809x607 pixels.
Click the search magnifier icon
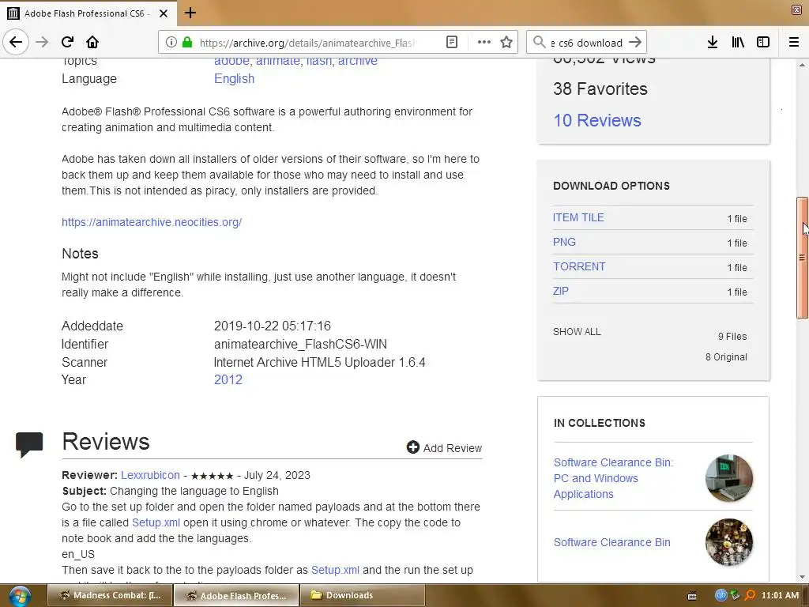[539, 43]
